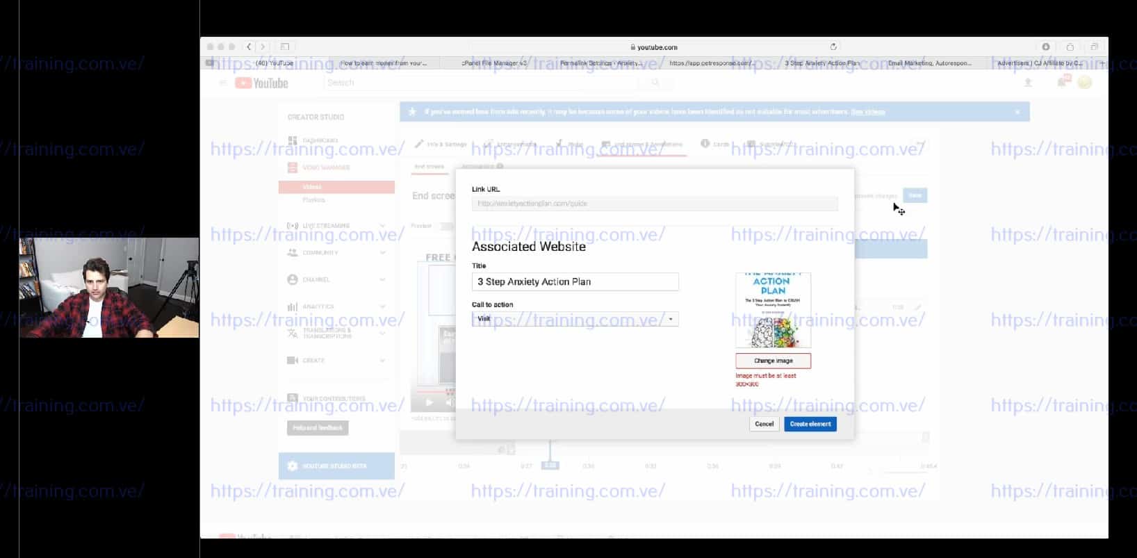Screen dimensions: 1137x558
Task: Click the Safari share icon
Action: coord(1070,47)
